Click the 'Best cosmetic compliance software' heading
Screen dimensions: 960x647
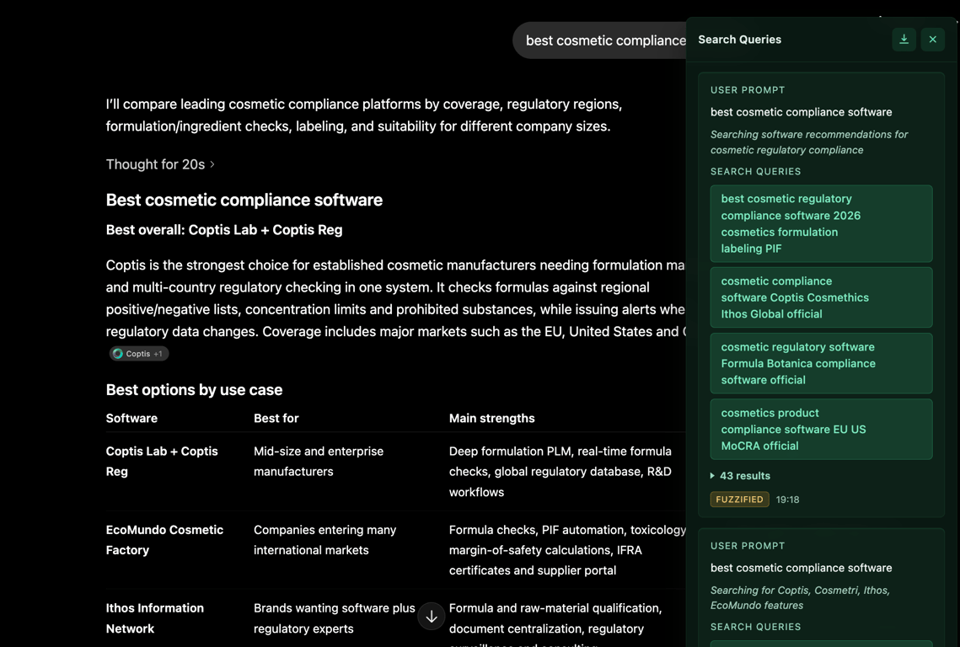point(244,201)
